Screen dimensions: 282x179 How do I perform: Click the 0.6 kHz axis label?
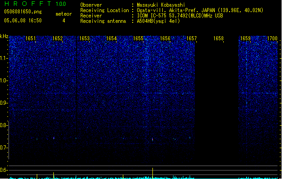4,170
